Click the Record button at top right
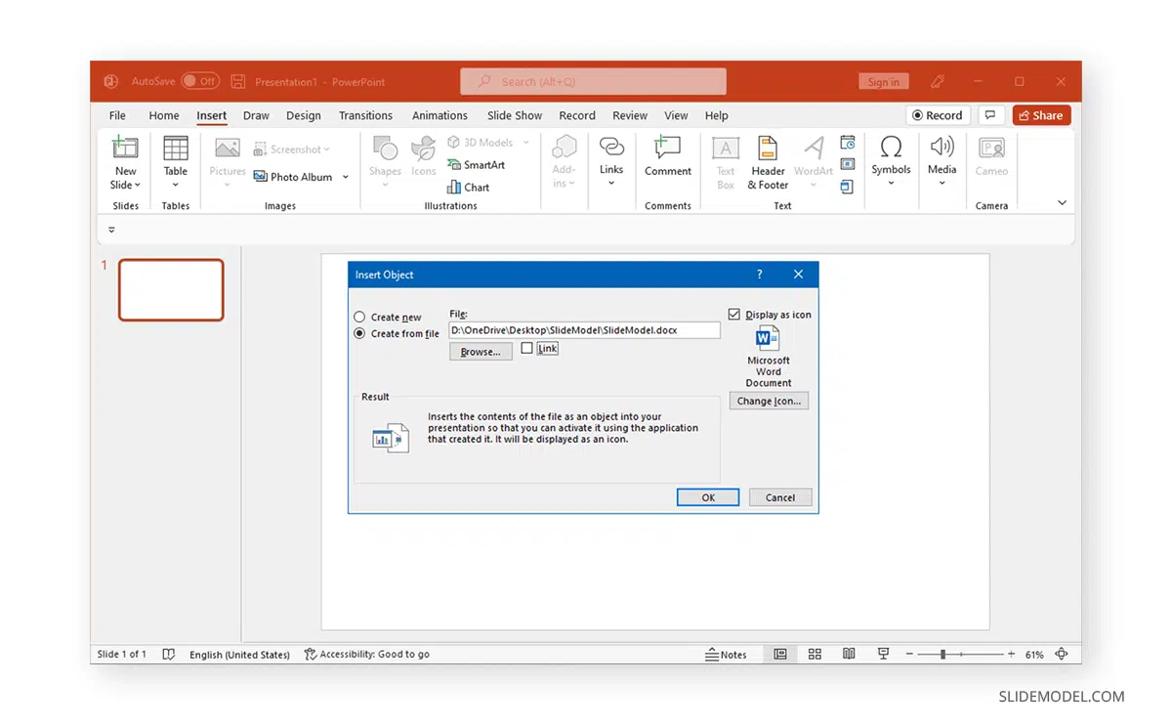The height and width of the screenshot is (726, 1172). (x=938, y=115)
